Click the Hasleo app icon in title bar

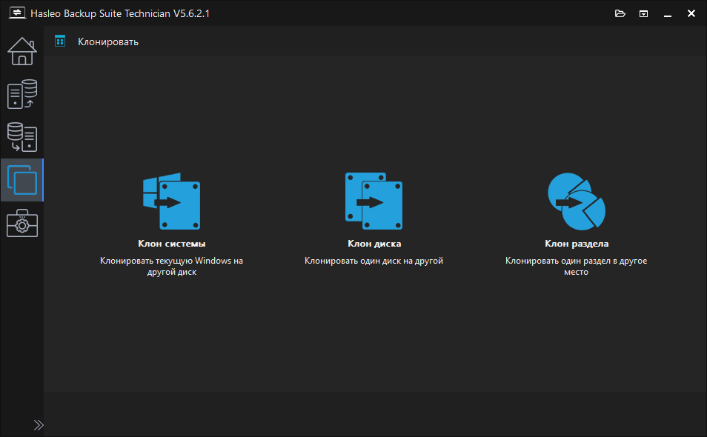pos(16,13)
